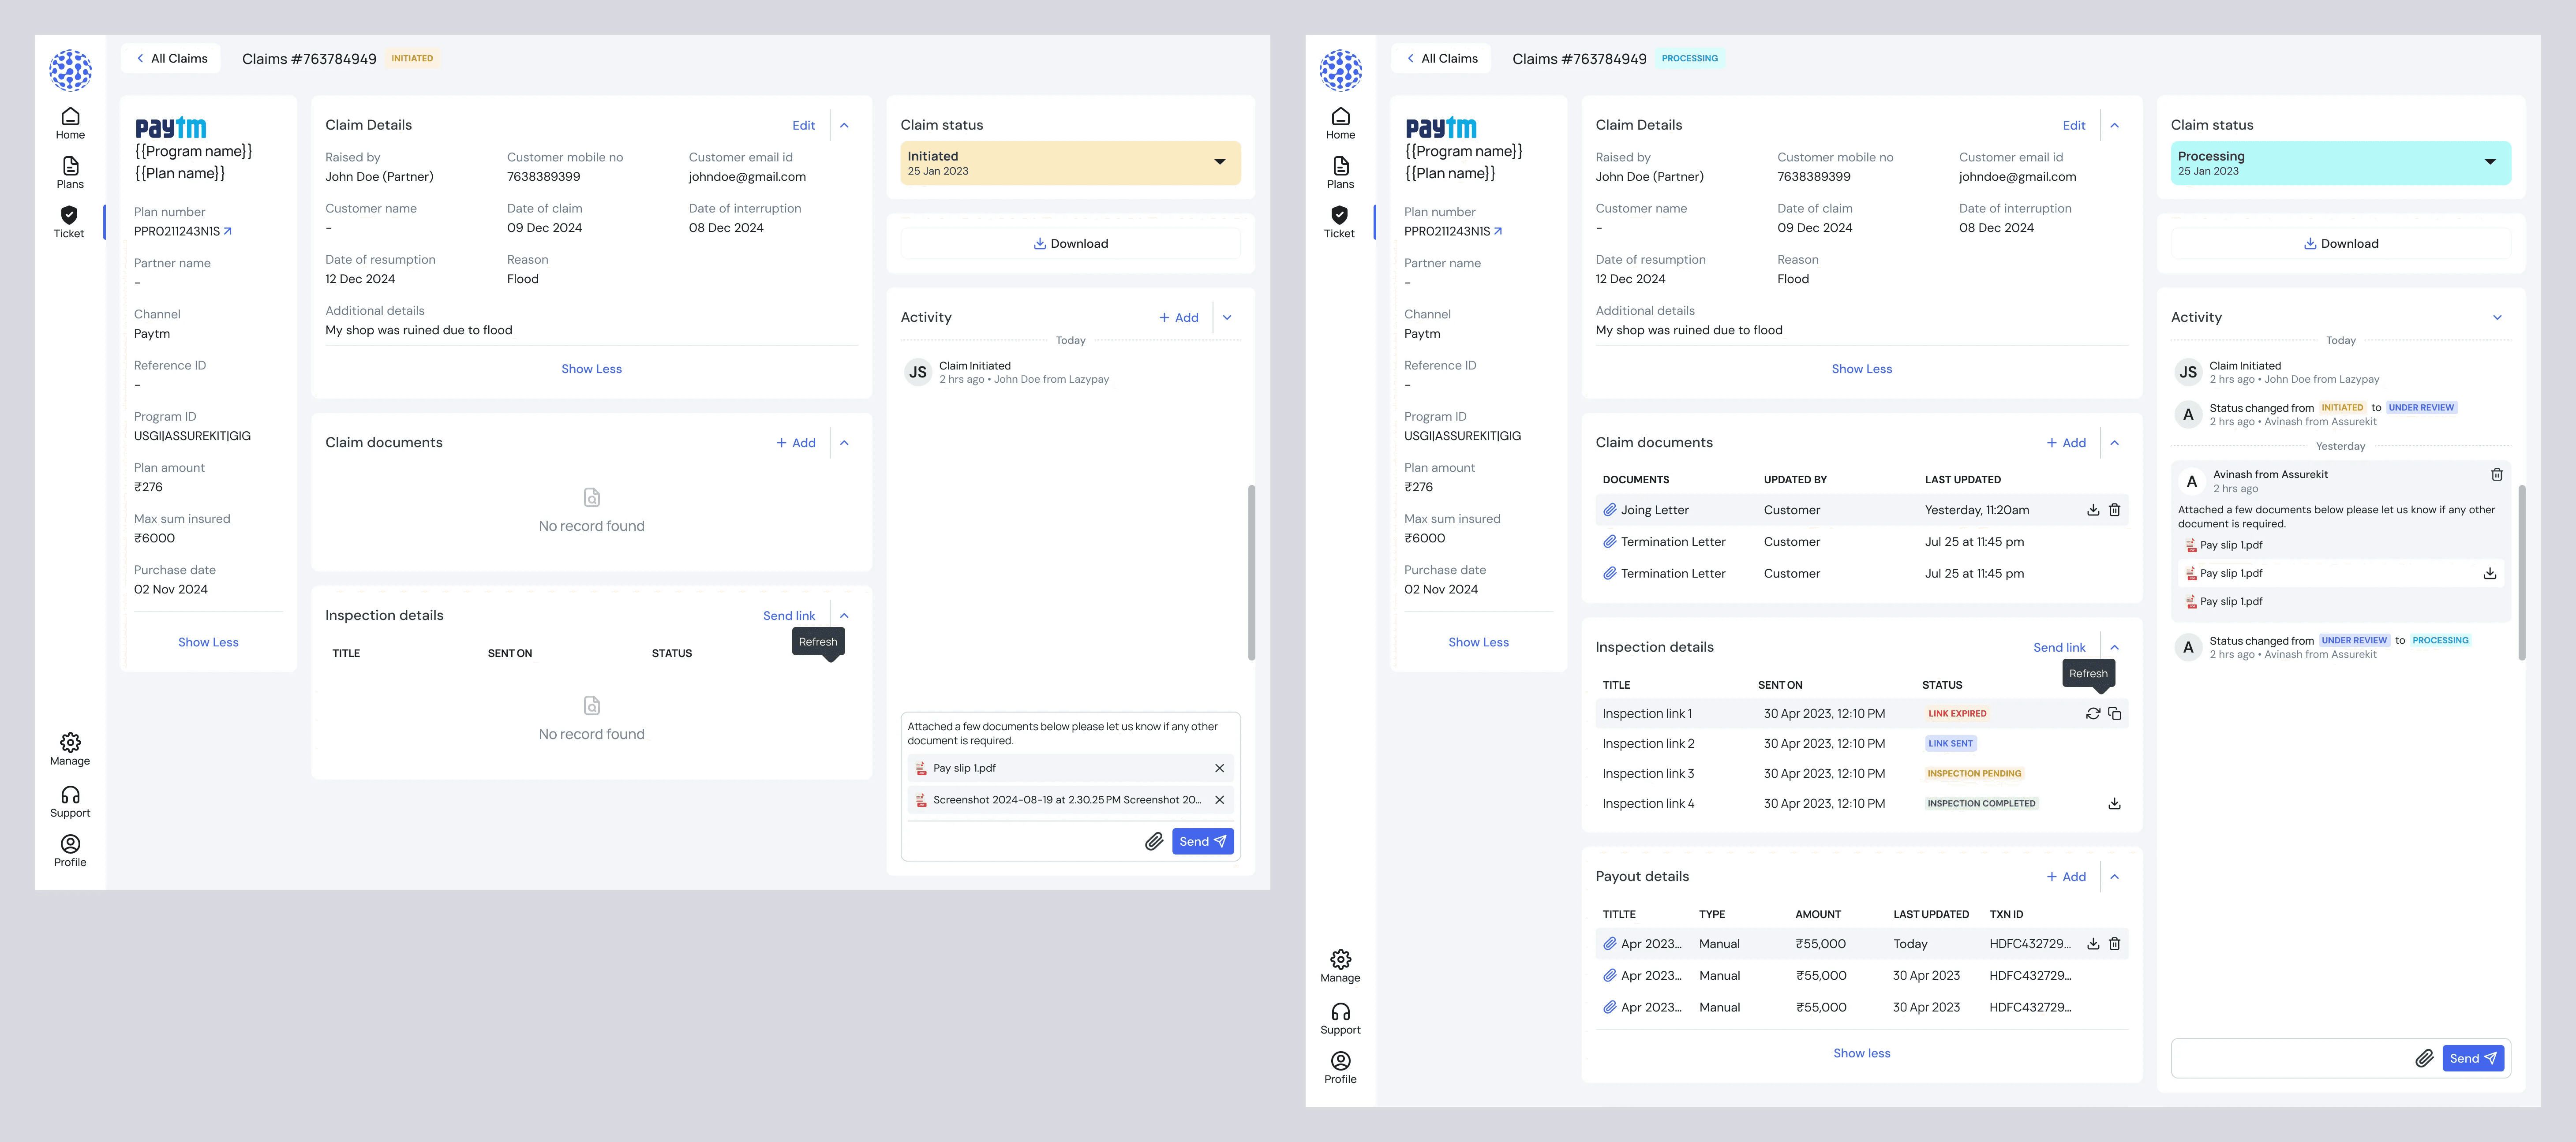Collapse Claim documents in the Processing screen
This screenshot has width=2576, height=1142.
(x=2114, y=443)
